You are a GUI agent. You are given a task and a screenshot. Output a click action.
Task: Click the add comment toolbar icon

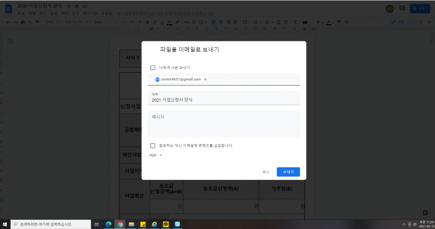tap(194, 22)
